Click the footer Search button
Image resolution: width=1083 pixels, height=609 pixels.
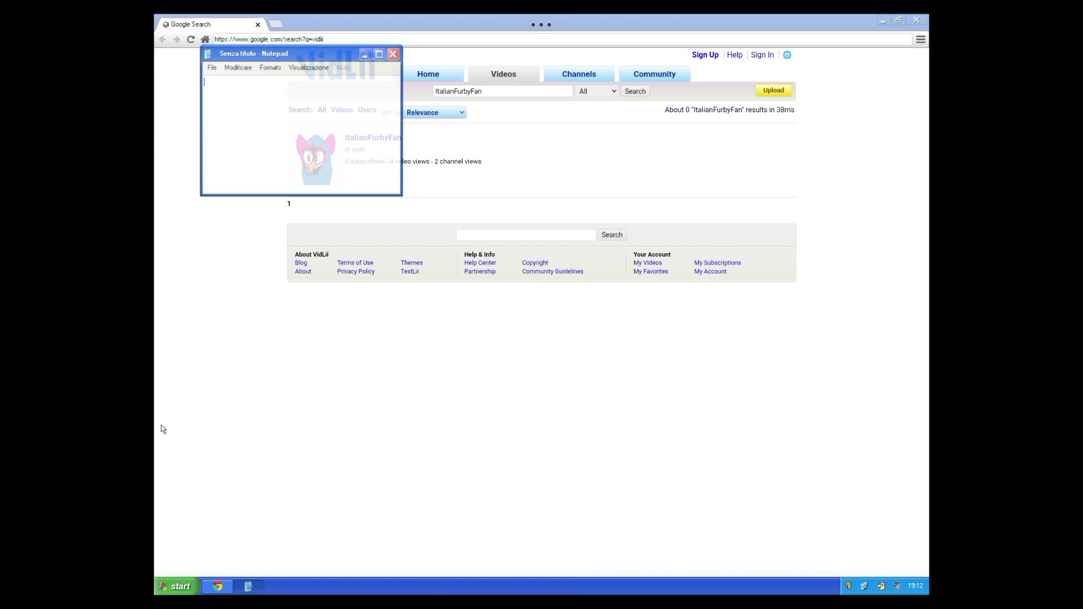[612, 235]
